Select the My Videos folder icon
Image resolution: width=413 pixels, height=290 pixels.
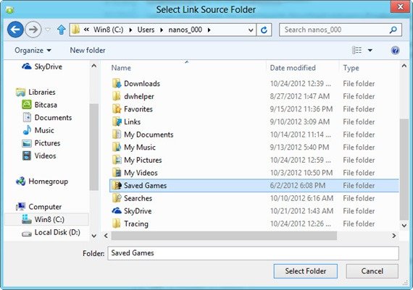click(117, 173)
